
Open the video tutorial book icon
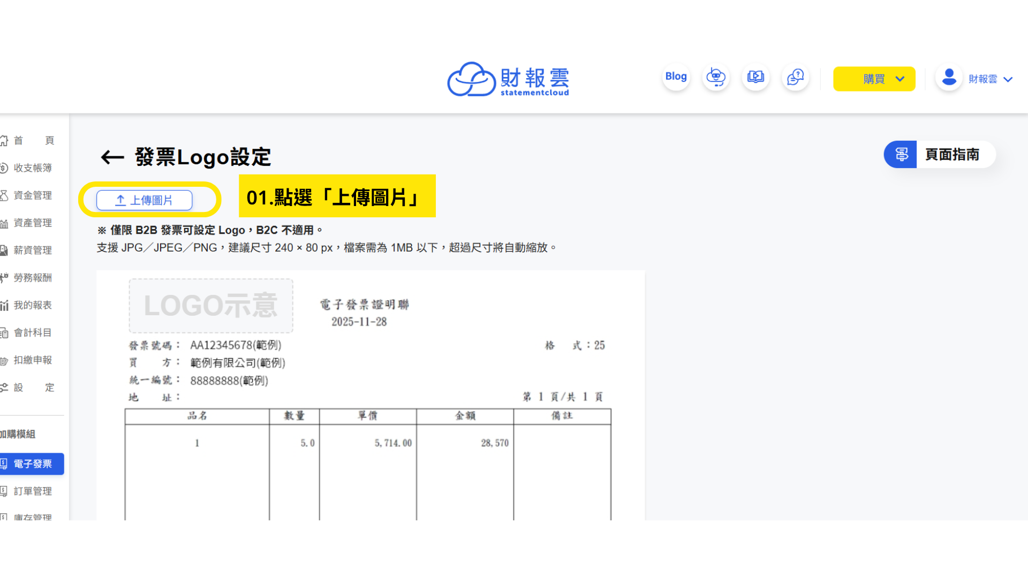755,78
